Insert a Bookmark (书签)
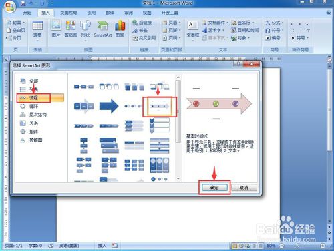334x251 pixels. pos(140,31)
